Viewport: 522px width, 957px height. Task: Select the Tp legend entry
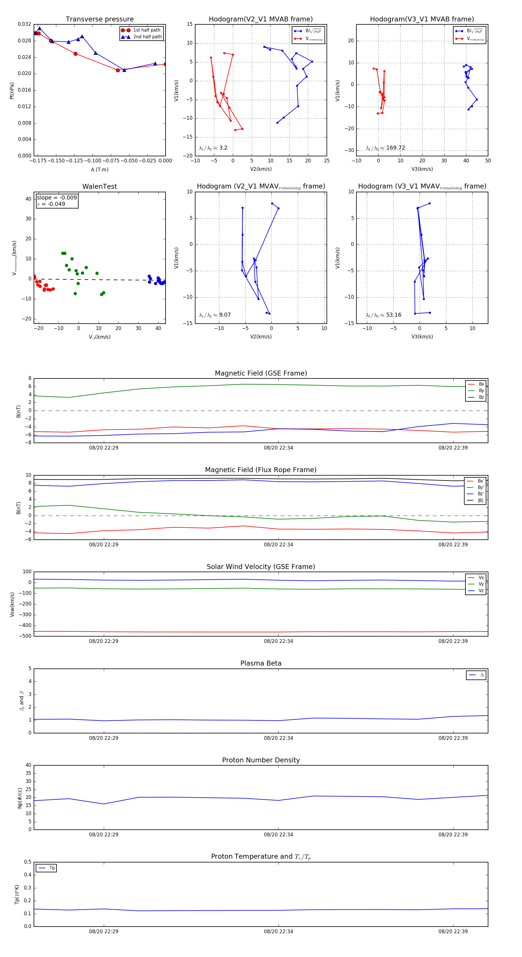(x=46, y=868)
